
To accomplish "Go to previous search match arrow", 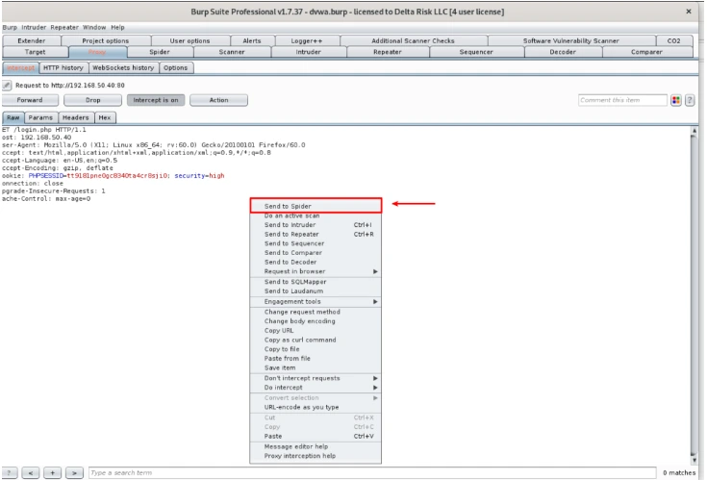I will (31, 472).
